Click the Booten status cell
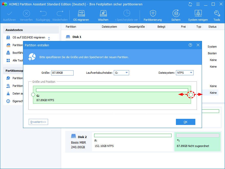This screenshot has height=169, width=225. click(x=212, y=53)
